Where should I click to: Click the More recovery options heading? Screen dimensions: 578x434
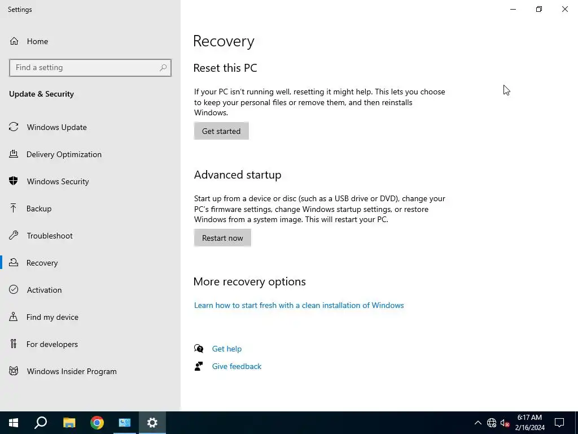point(249,281)
